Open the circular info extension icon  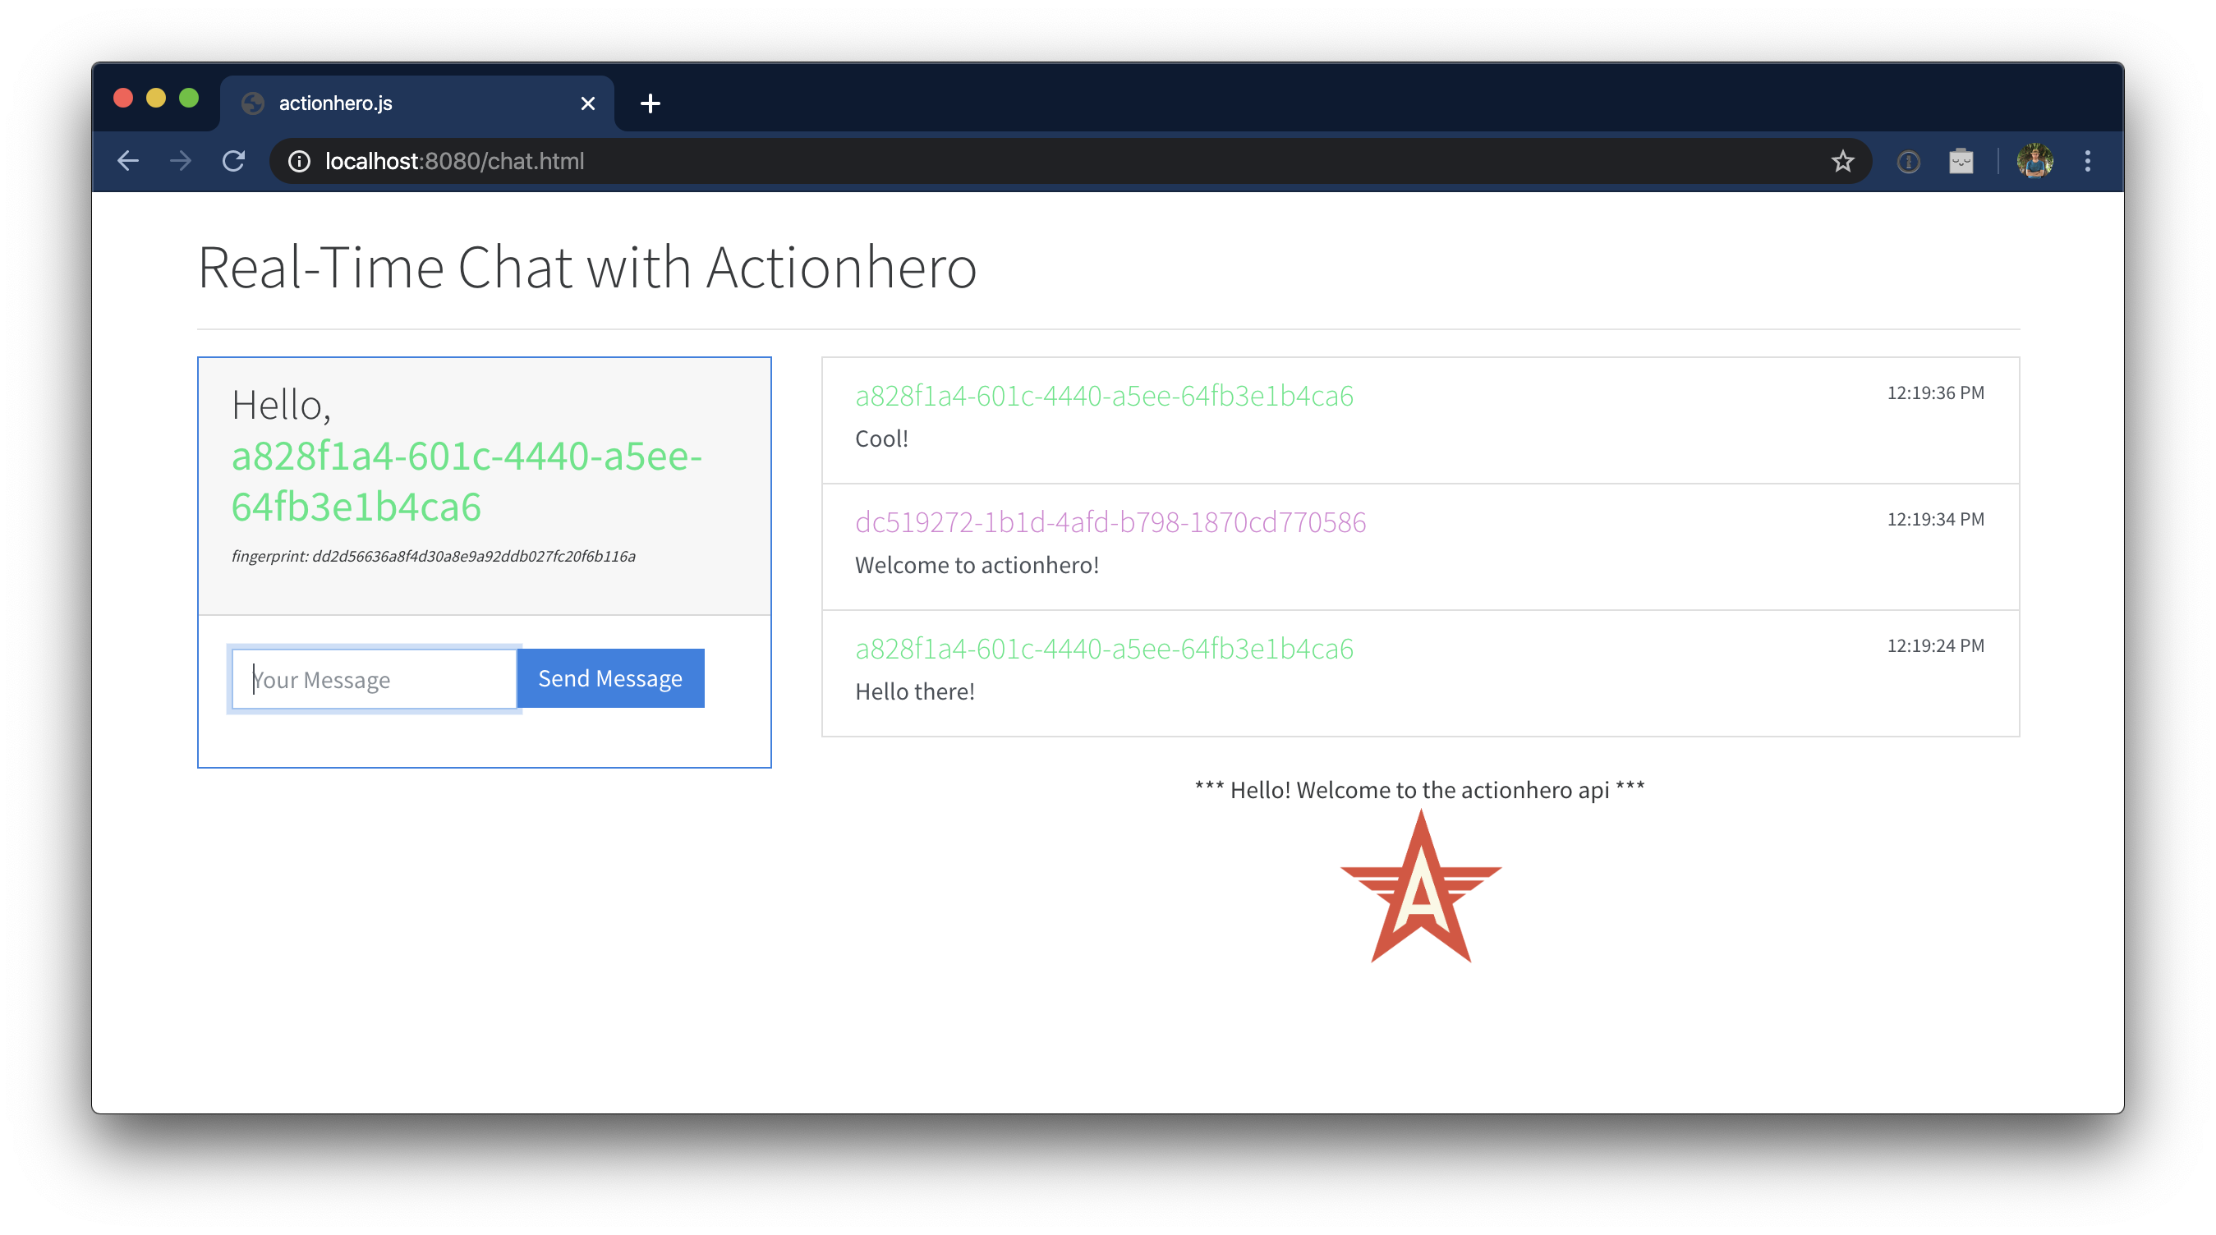click(x=1908, y=161)
